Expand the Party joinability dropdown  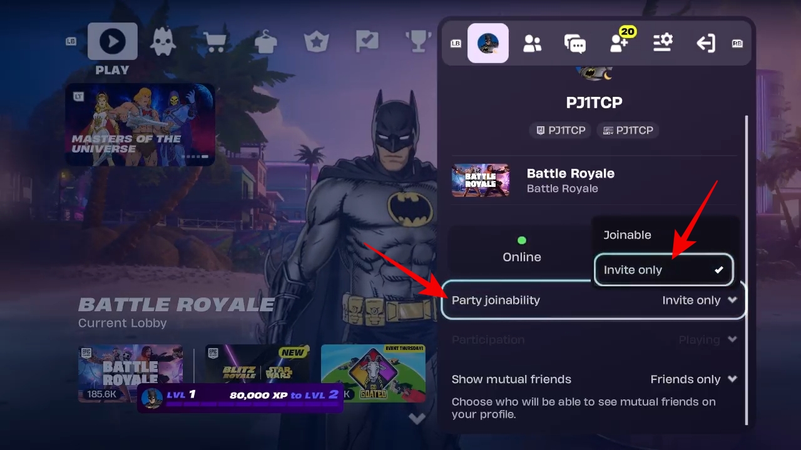(594, 300)
